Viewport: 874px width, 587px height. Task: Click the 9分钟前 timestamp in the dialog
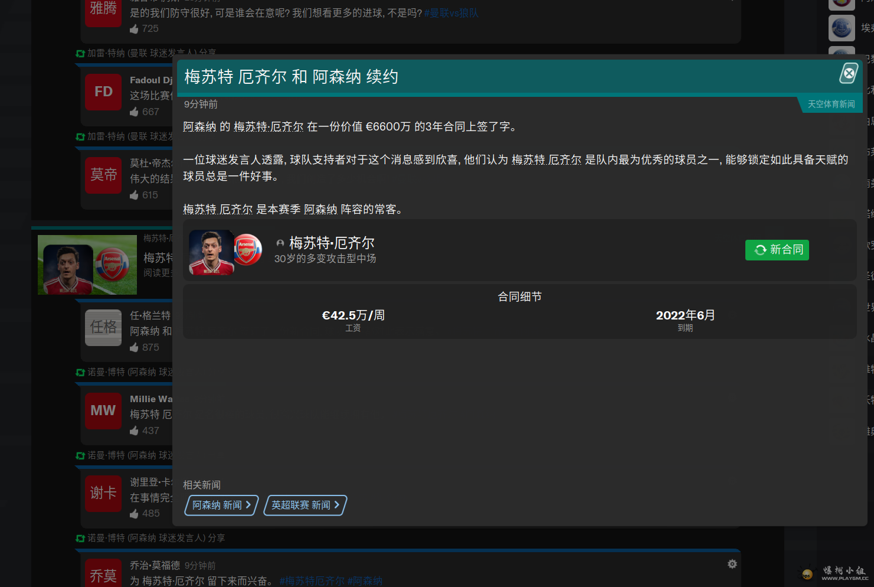pyautogui.click(x=201, y=104)
